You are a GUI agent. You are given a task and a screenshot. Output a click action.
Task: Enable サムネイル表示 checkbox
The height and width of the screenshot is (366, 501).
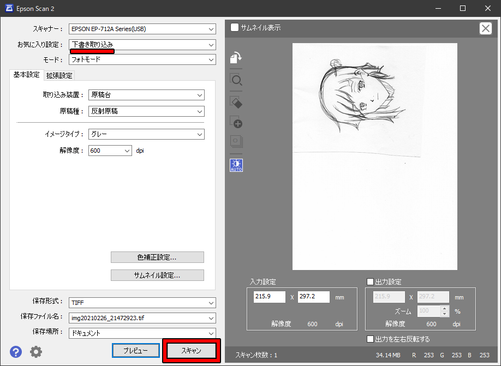(x=235, y=27)
